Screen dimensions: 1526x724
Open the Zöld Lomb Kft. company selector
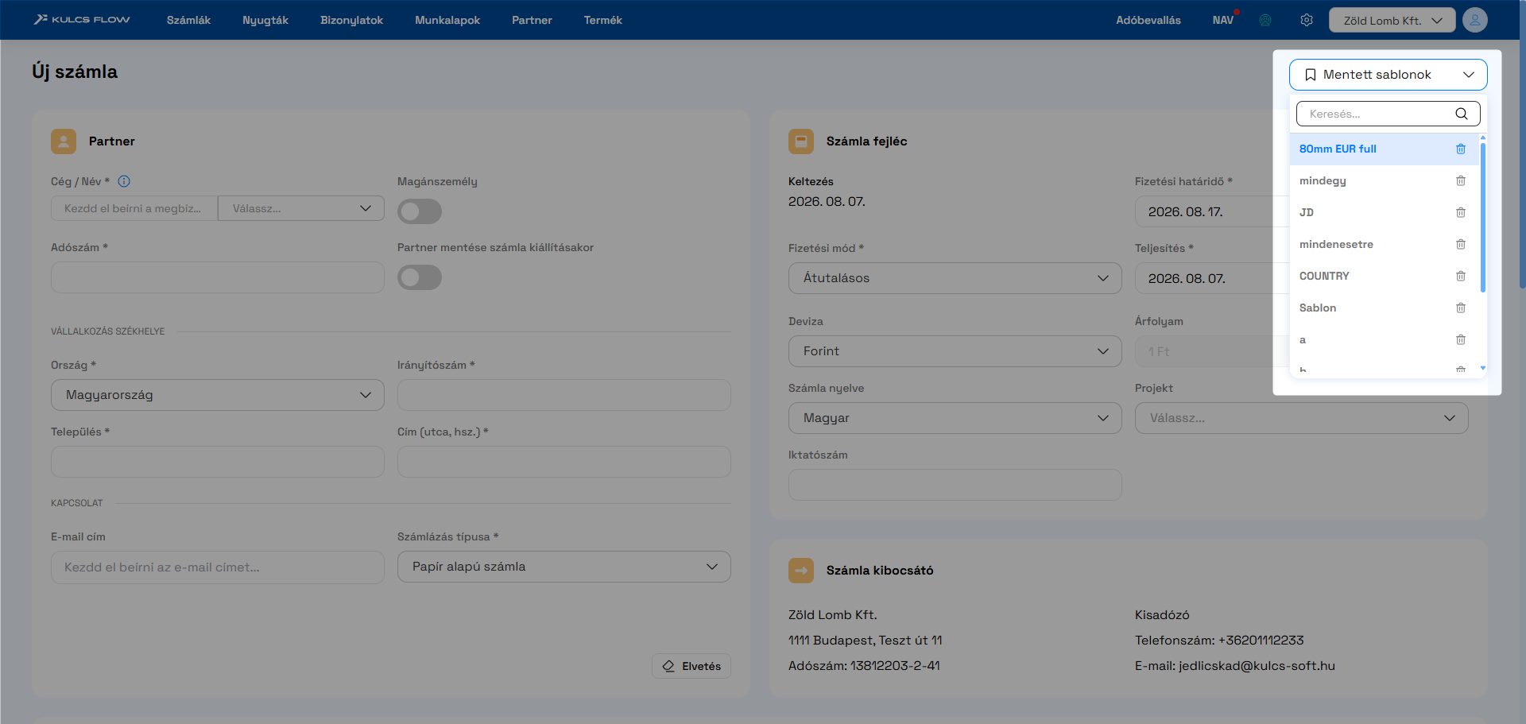pyautogui.click(x=1392, y=20)
